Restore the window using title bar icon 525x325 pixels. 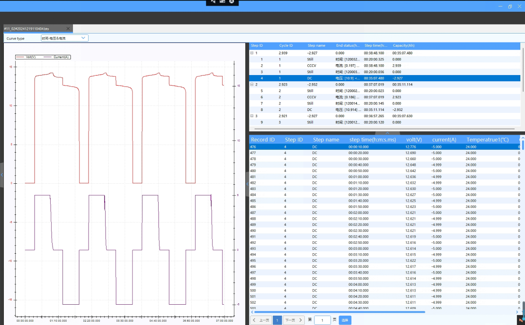point(510,7)
